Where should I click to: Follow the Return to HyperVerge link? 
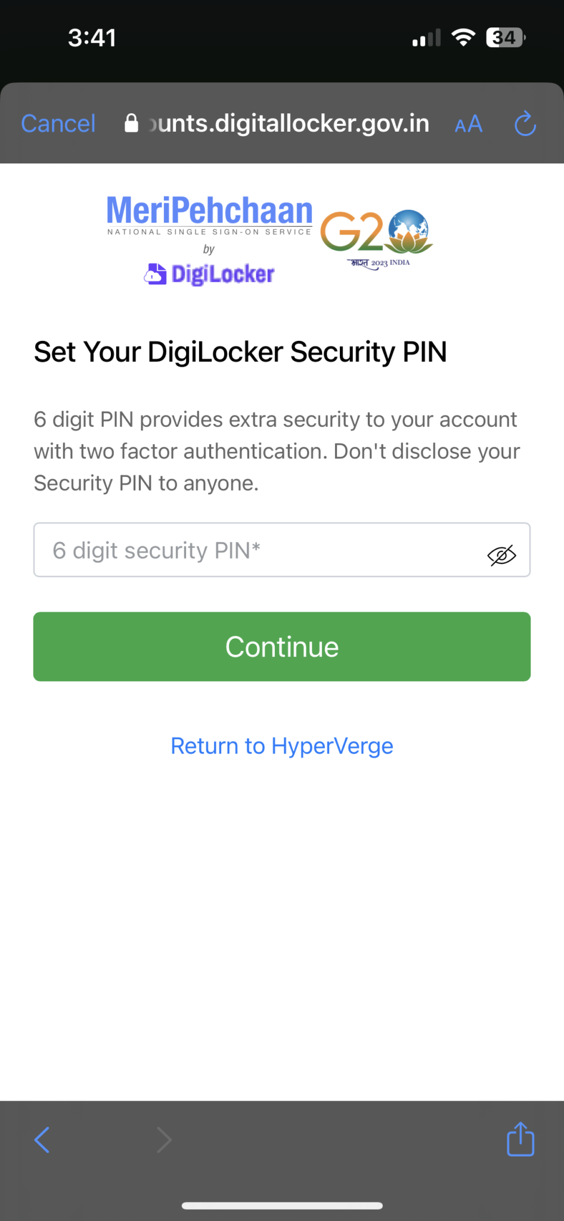[x=282, y=746]
